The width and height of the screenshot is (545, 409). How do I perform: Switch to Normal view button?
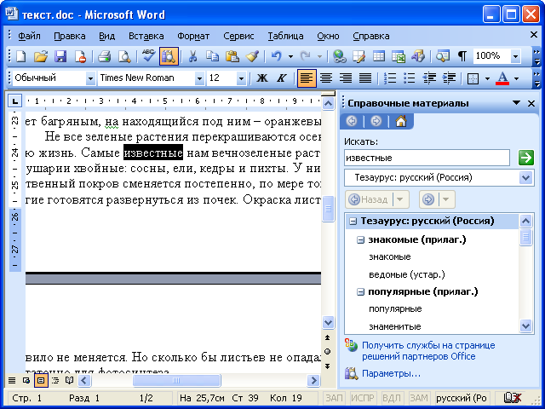tap(12, 381)
